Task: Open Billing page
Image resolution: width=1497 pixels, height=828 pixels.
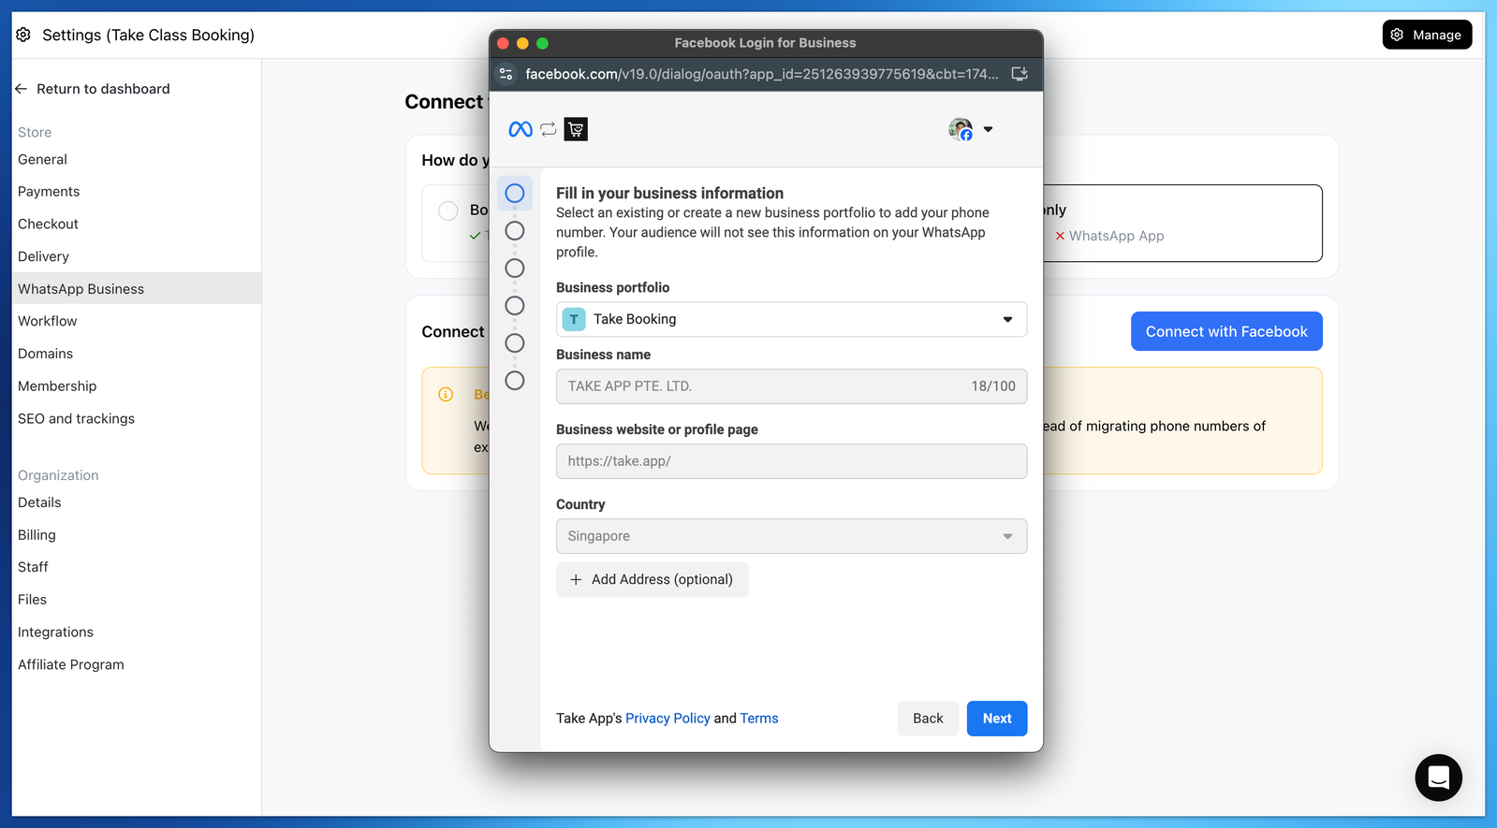Action: (137, 535)
